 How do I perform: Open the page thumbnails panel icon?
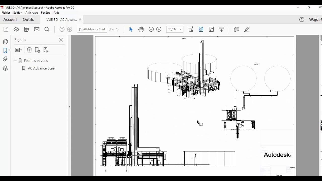point(5,42)
